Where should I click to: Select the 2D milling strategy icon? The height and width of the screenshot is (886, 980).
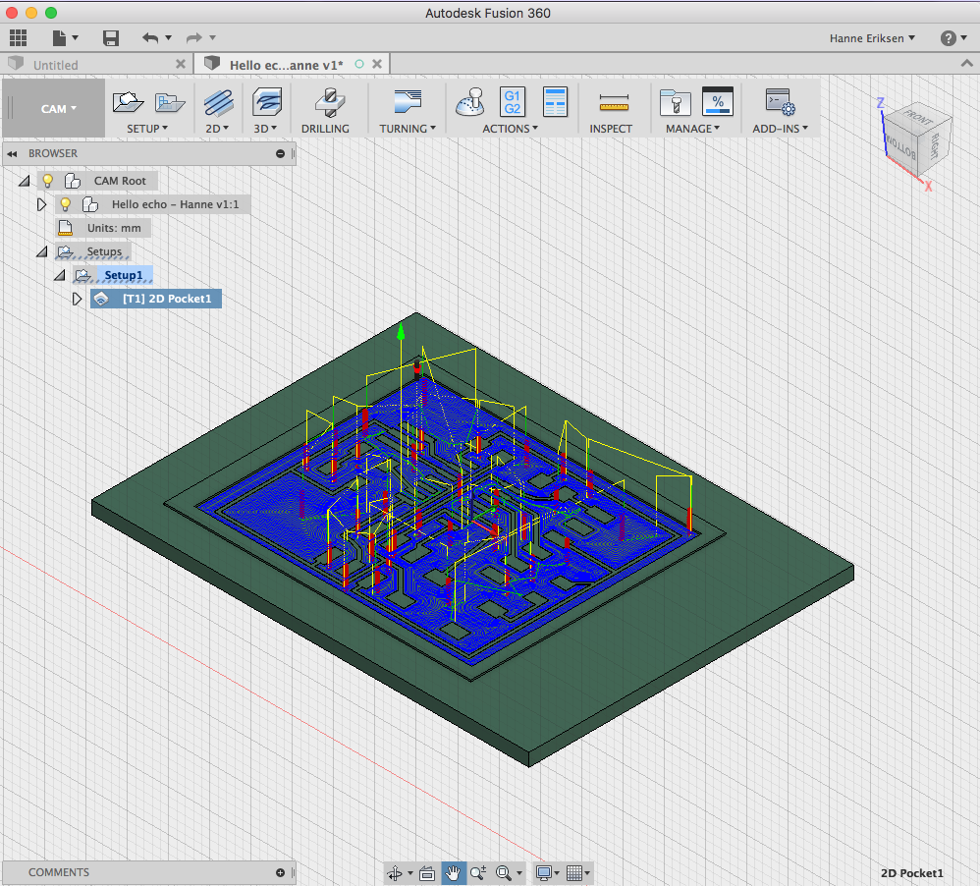point(218,102)
